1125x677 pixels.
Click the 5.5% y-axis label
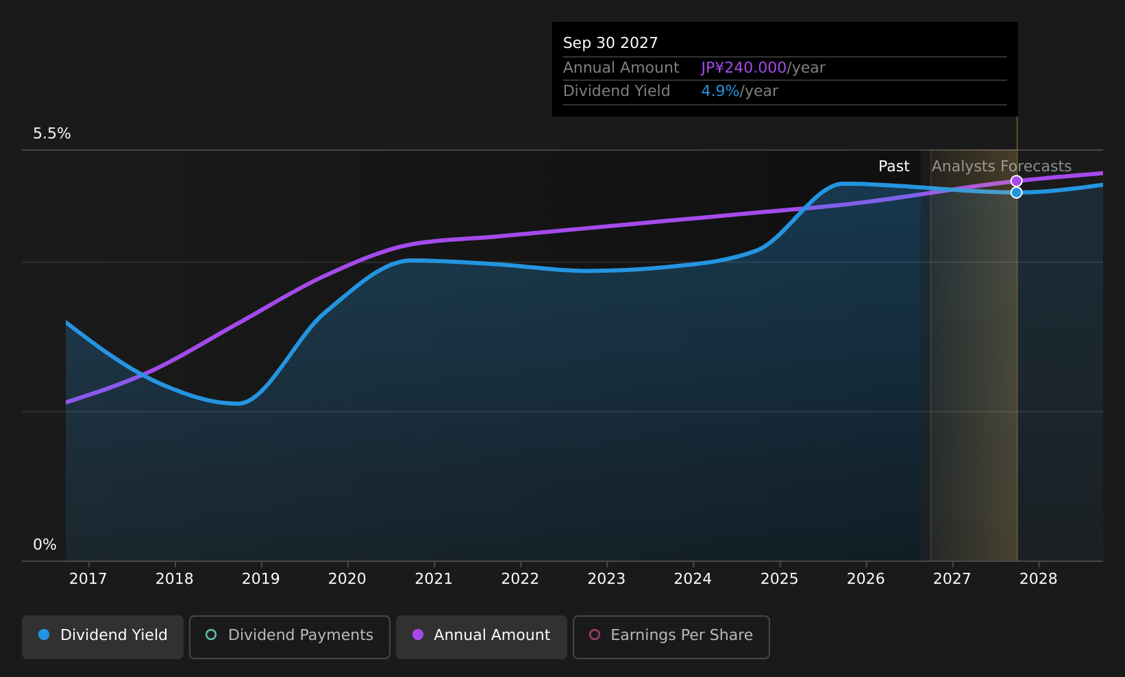52,134
